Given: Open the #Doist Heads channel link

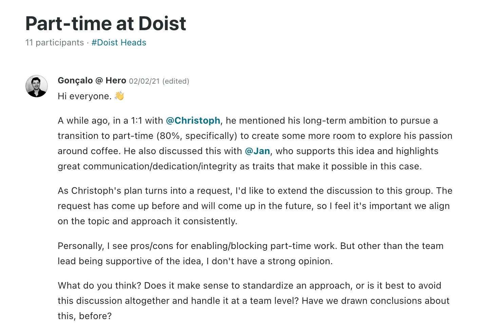Looking at the screenshot, I should pyautogui.click(x=118, y=42).
